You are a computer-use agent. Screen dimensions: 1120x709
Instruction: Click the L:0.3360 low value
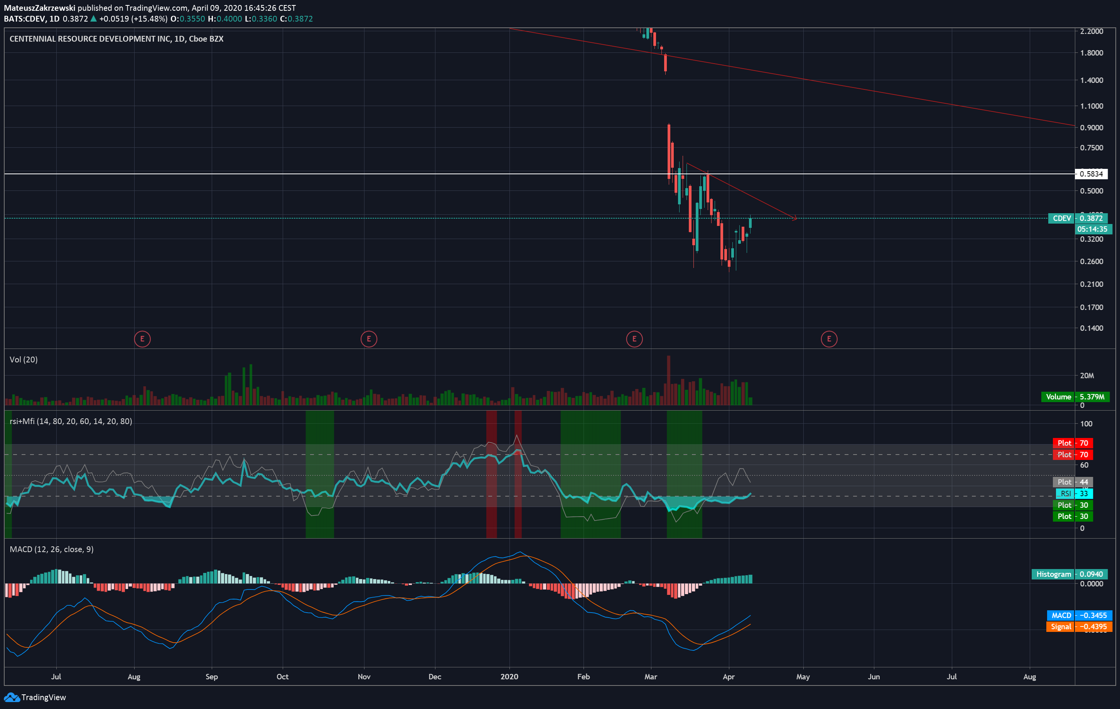(x=261, y=19)
